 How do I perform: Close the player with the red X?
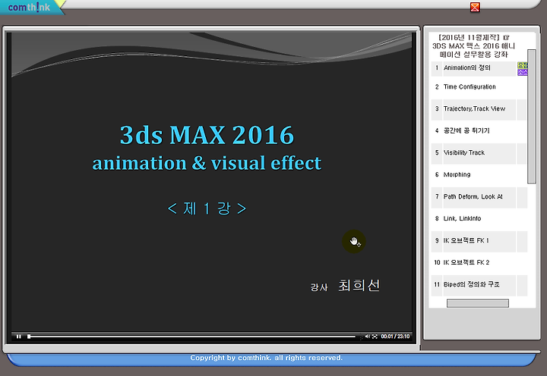click(x=475, y=7)
